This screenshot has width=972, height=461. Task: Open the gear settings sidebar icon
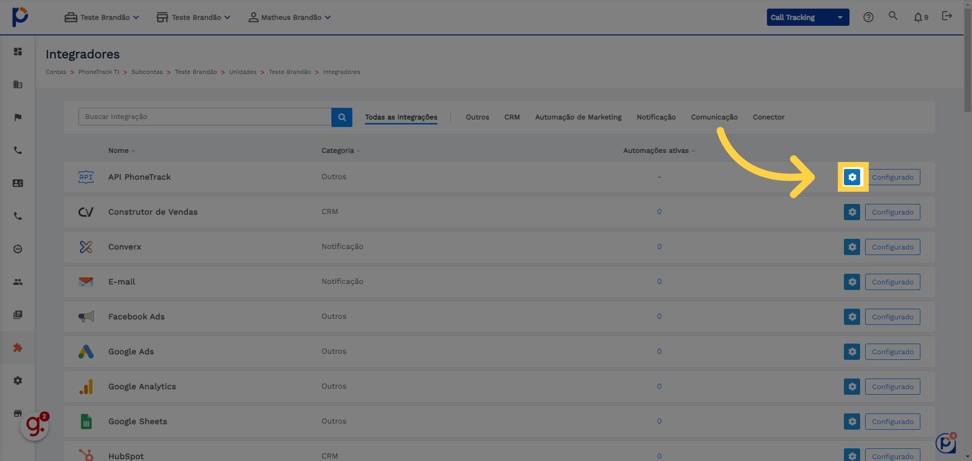18,381
